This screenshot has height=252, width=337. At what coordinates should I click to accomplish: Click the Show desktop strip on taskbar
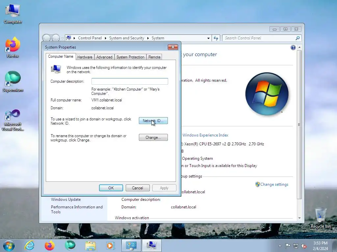[334, 245]
